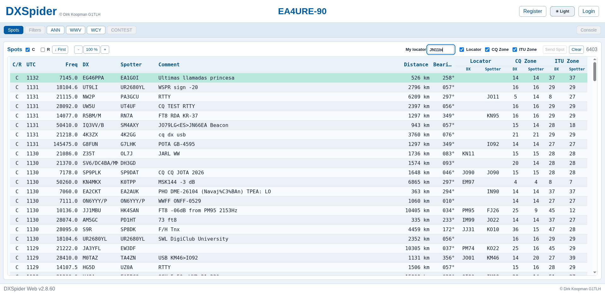Focus the My locator input field
The image size is (605, 294).
point(441,50)
